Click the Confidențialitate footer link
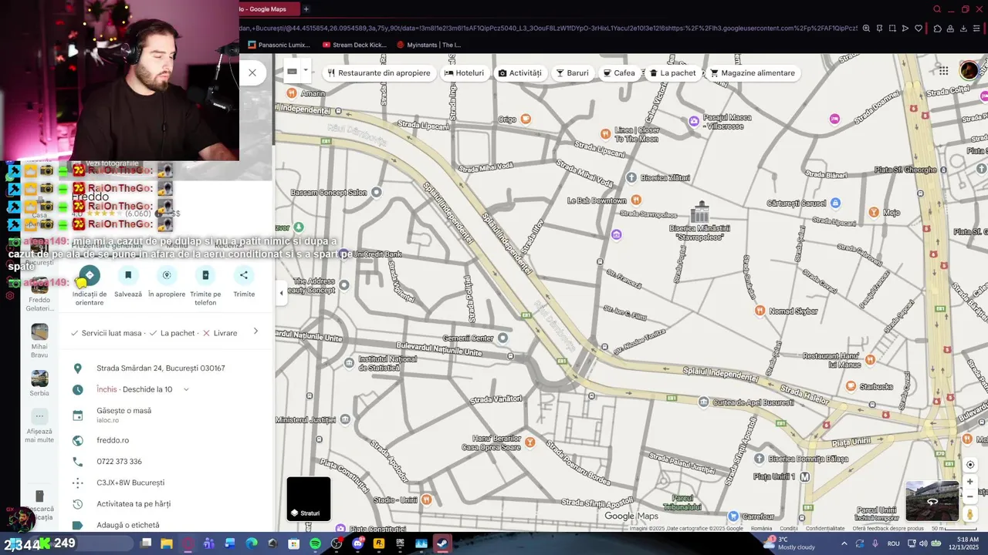This screenshot has height=555, width=988. pyautogui.click(x=824, y=528)
